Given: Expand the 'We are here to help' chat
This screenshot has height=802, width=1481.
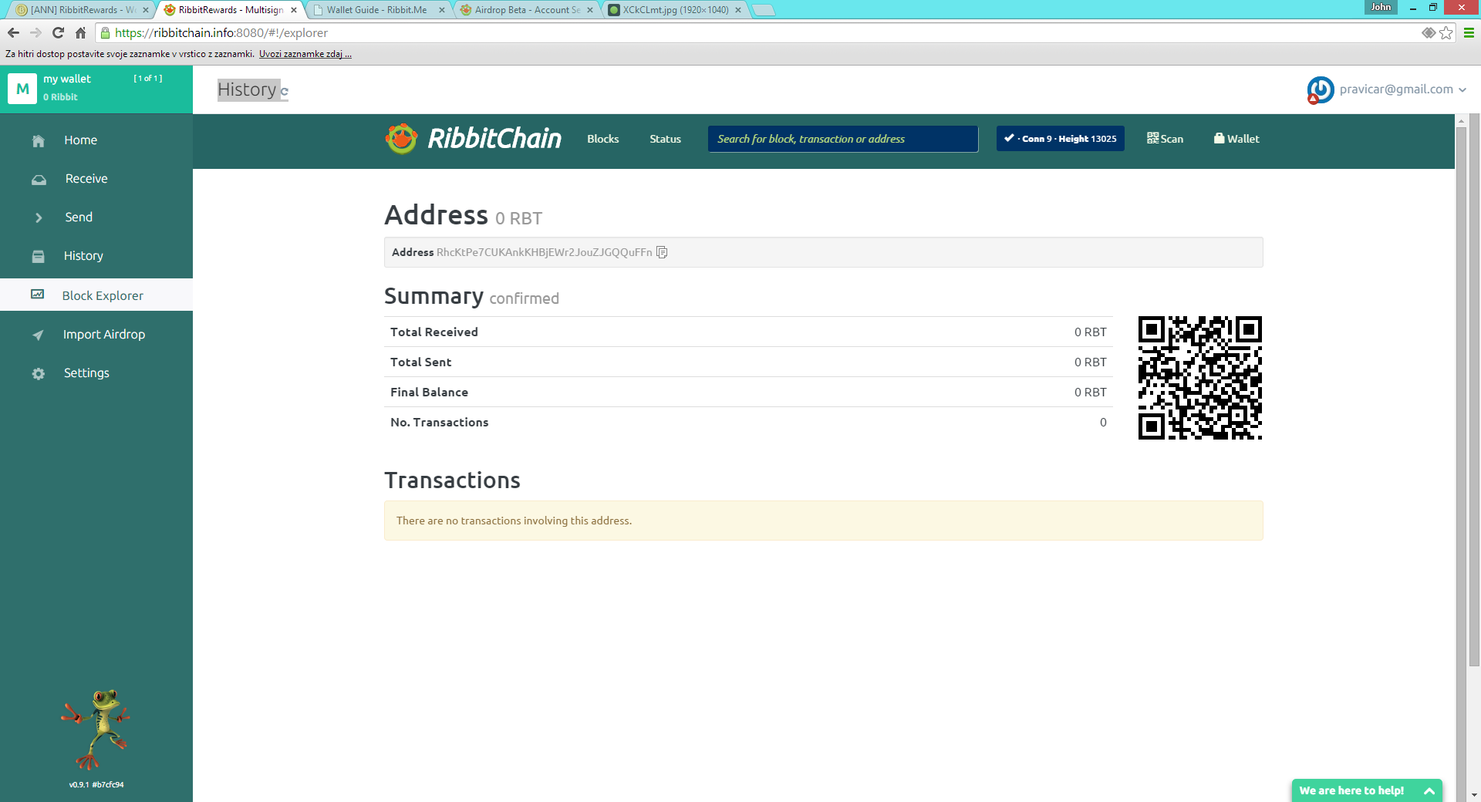Looking at the screenshot, I should (x=1367, y=790).
